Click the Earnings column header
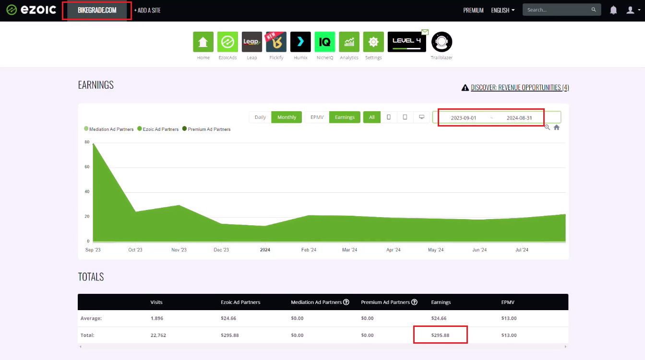The image size is (645, 360). click(441, 302)
